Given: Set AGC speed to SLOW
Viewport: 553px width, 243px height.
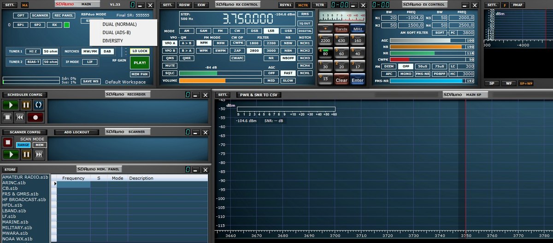Looking at the screenshot, I should click(x=288, y=80).
